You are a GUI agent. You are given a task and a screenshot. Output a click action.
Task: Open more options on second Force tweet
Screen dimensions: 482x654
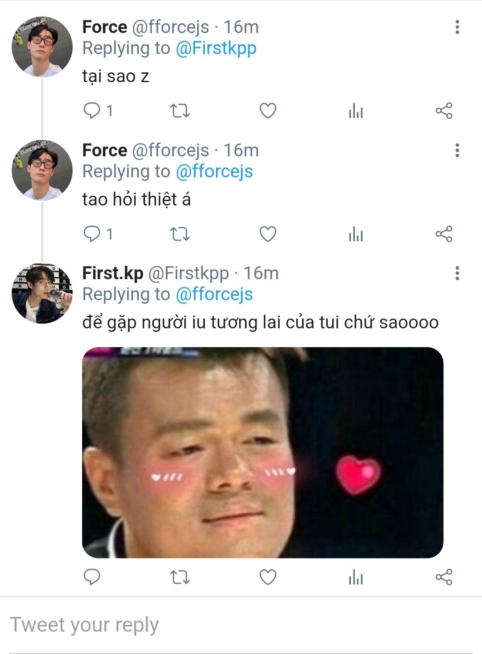(x=457, y=151)
